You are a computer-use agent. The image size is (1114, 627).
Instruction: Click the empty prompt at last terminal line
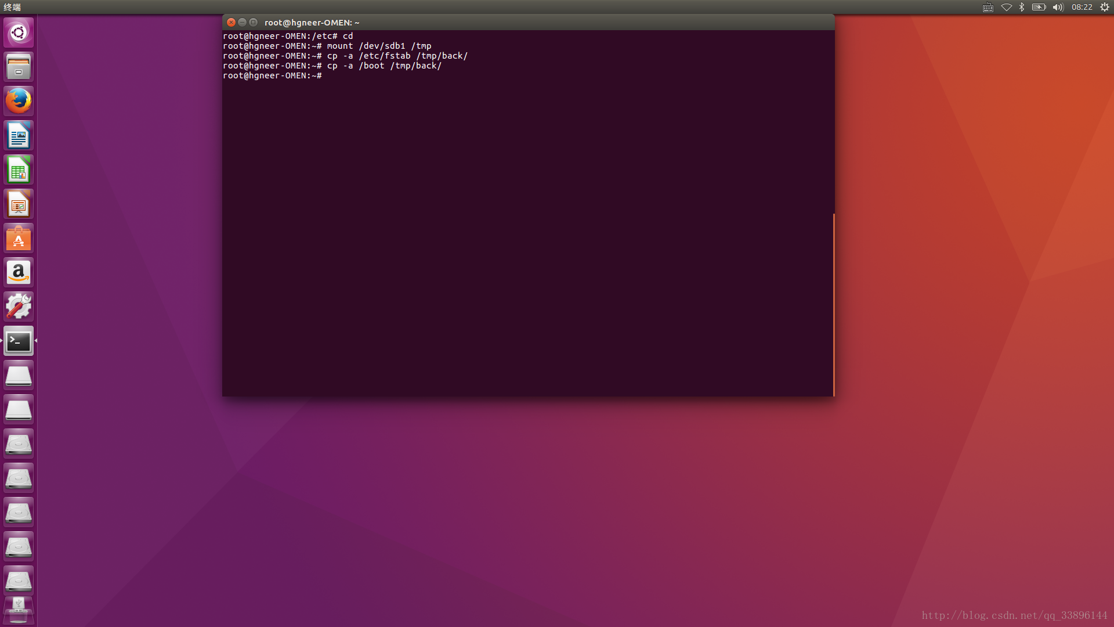coord(272,75)
